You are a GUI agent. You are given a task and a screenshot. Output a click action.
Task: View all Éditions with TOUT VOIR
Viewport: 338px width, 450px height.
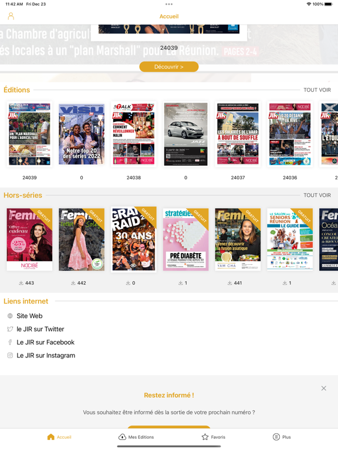[x=317, y=90]
